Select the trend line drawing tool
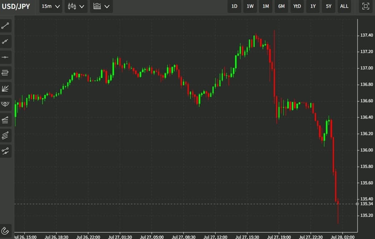This screenshot has height=239, width=375. [5, 26]
